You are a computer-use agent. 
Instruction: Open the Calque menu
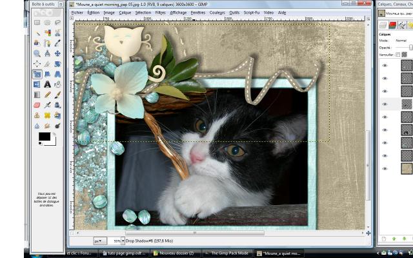click(x=125, y=13)
